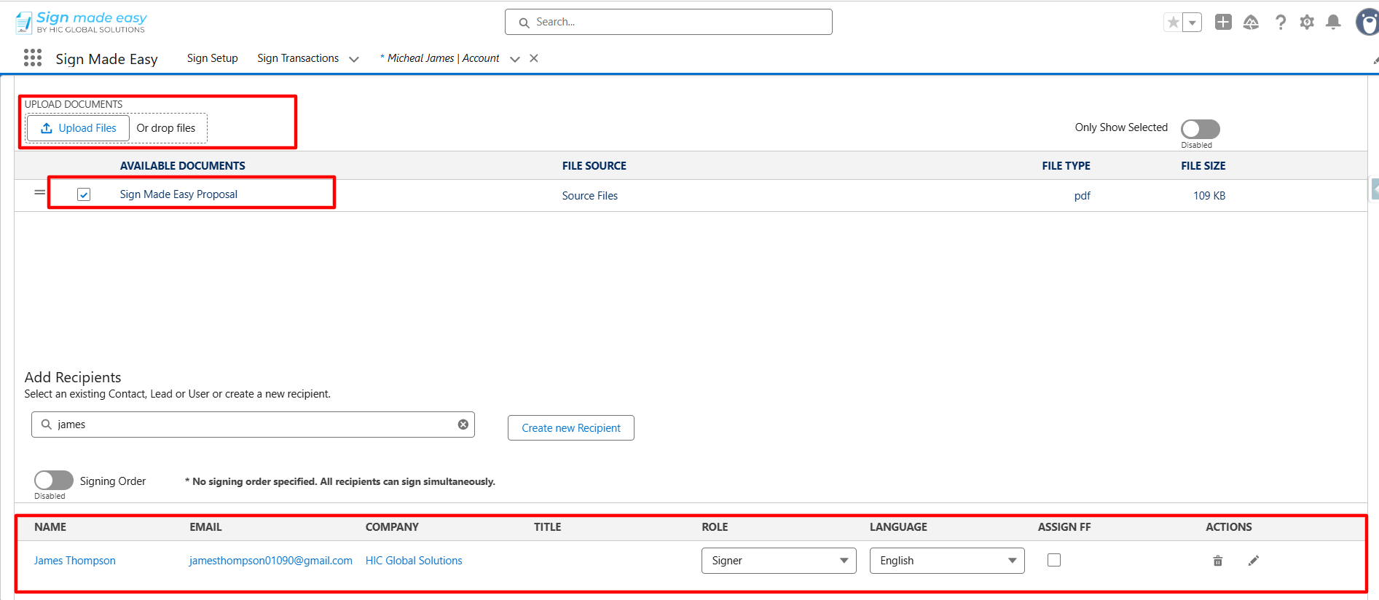Open the favorites list dropdown arrow
The width and height of the screenshot is (1379, 600).
point(1193,23)
